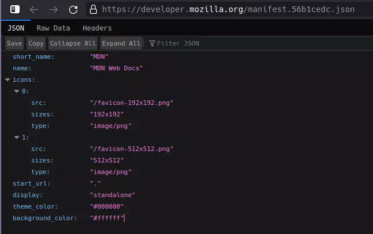
Task: Select the "/favicon-192x192.png" value
Action: tap(131, 103)
